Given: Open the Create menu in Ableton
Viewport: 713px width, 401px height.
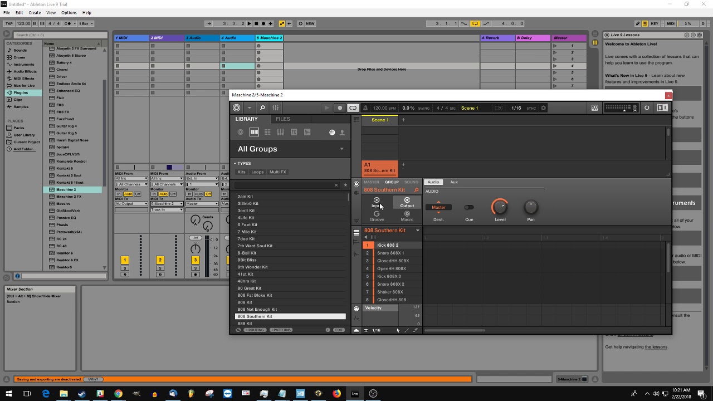Looking at the screenshot, I should (x=35, y=12).
